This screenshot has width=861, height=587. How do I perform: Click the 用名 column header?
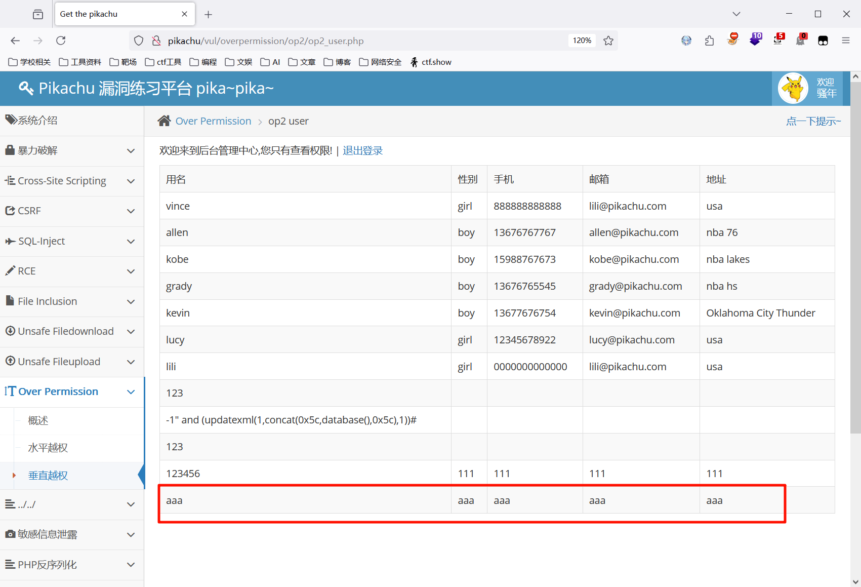(305, 179)
